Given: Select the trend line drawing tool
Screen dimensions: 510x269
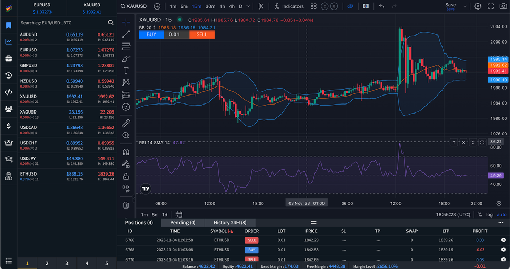Looking at the screenshot, I should click(x=126, y=34).
